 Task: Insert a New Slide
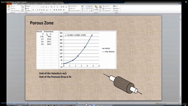click(x=23, y=9)
